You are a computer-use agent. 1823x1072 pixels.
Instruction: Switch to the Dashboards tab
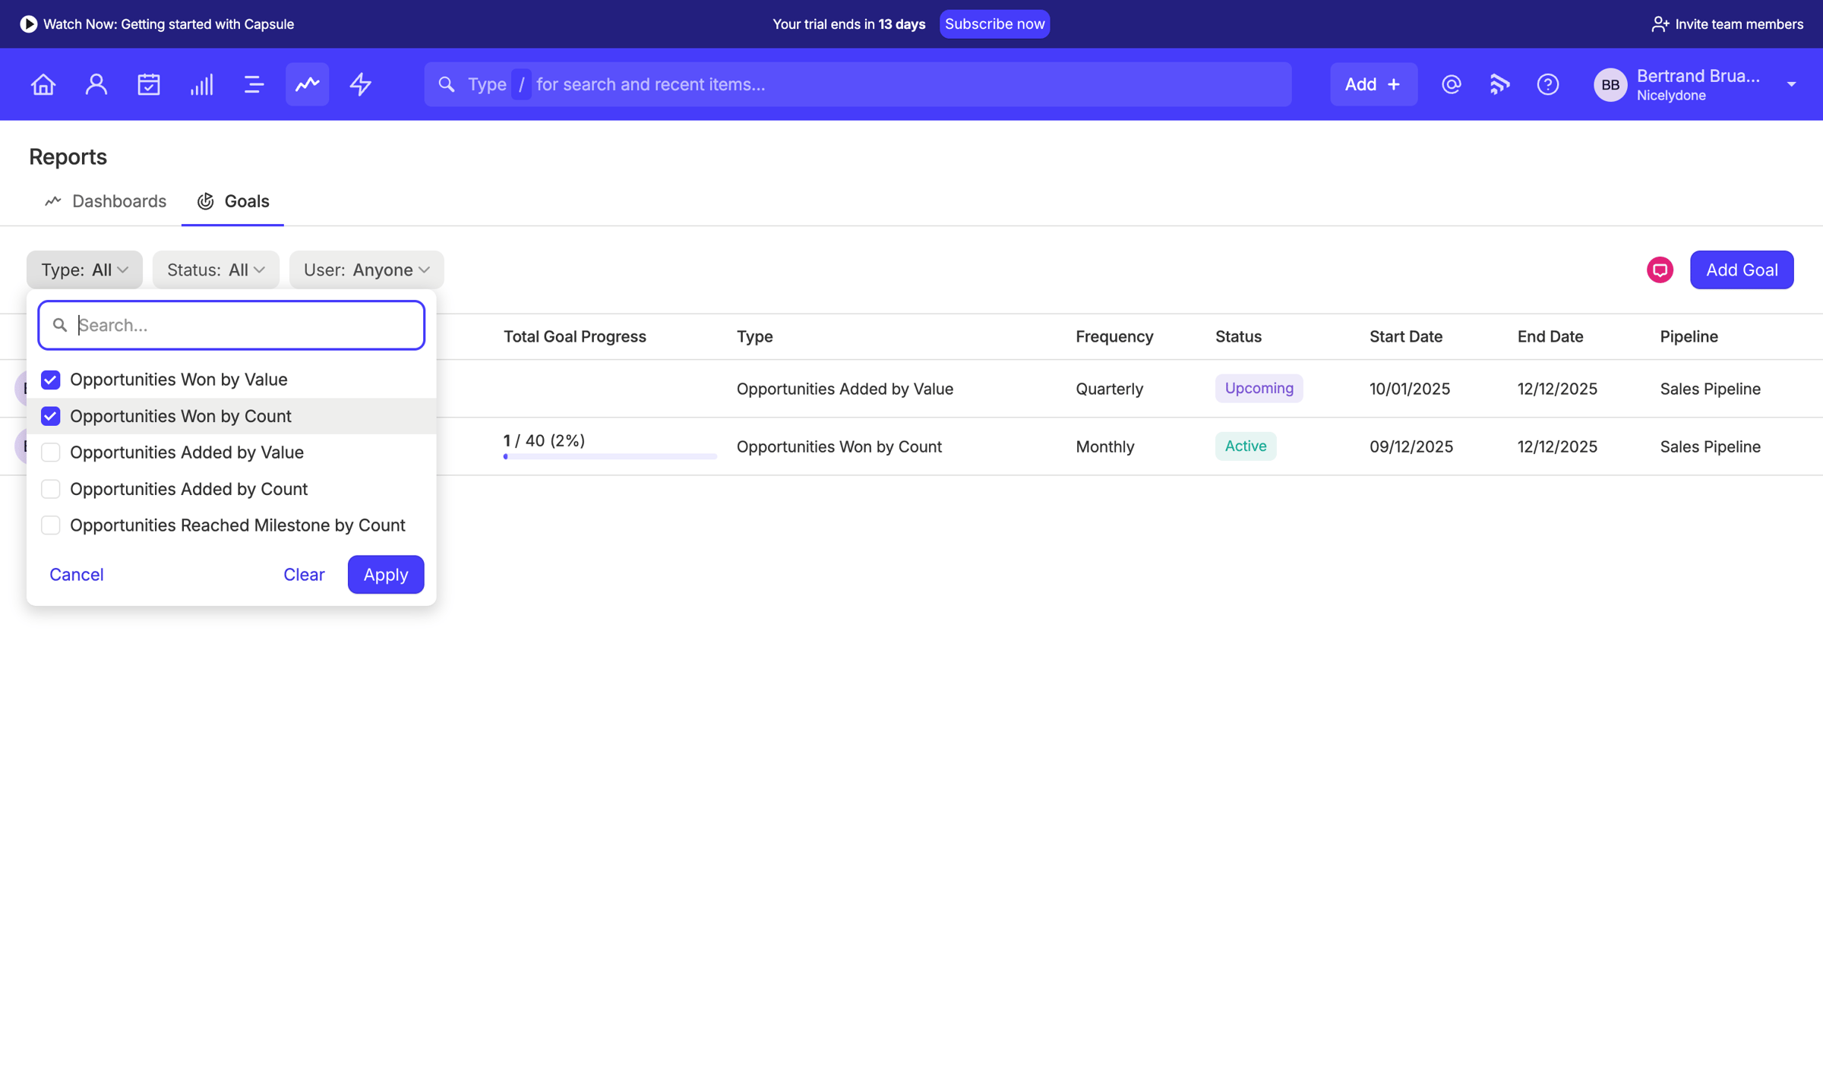click(x=105, y=201)
